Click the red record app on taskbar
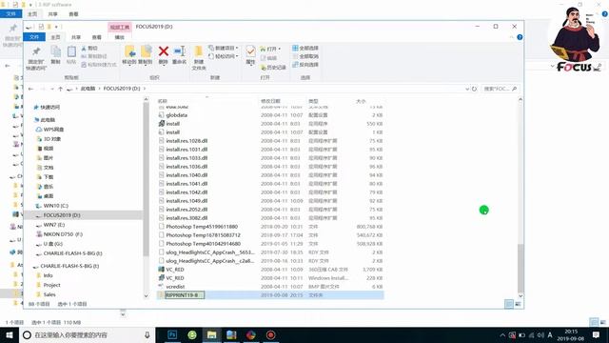The image size is (609, 343). pyautogui.click(x=270, y=334)
